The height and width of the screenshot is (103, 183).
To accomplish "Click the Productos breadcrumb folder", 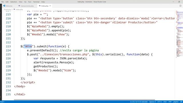I will [x=7, y=9].
